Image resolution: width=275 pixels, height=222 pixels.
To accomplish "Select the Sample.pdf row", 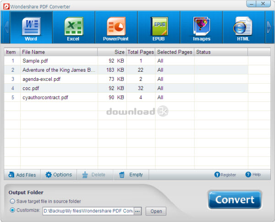I will [x=137, y=61].
